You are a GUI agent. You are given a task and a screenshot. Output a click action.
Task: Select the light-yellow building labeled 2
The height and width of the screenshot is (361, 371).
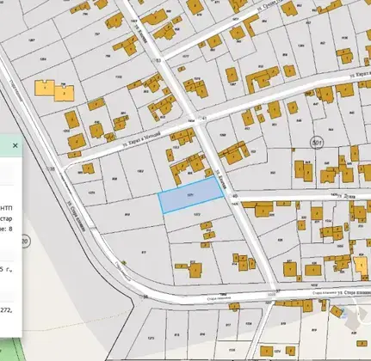(65, 93)
